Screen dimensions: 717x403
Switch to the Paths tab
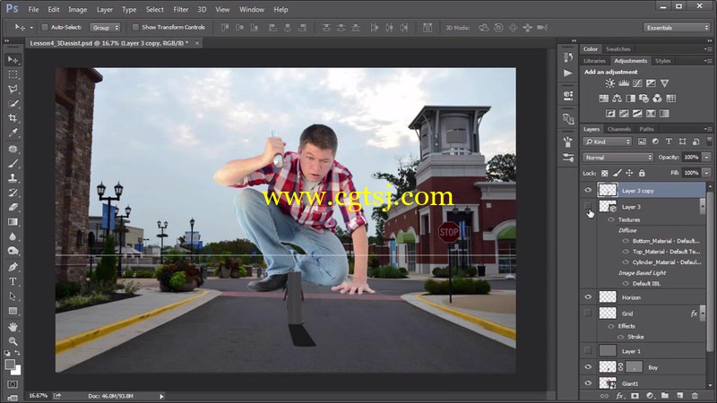coord(646,129)
